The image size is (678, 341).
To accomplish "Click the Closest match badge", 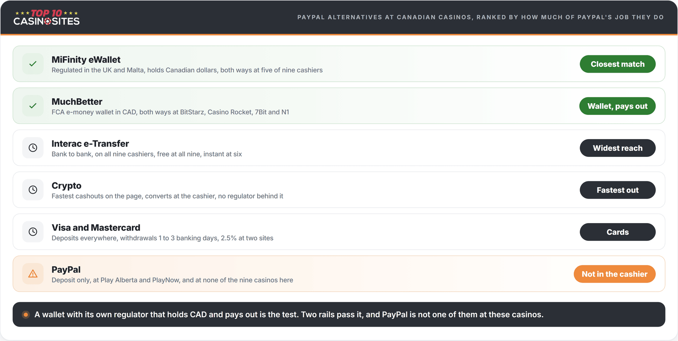I will (x=617, y=64).
